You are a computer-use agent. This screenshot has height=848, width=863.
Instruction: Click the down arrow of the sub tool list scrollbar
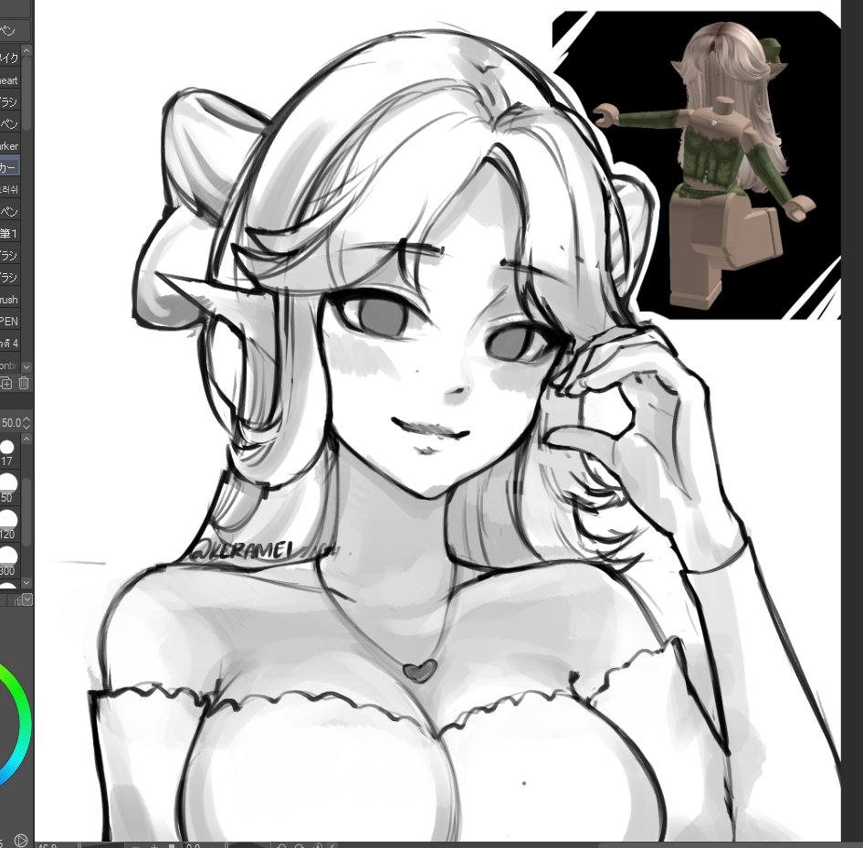[26, 366]
